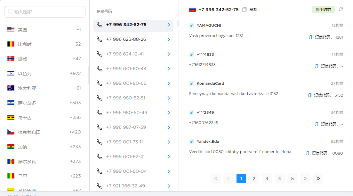The width and height of the screenshot is (353, 196).
Task: Click the copy icon in the +***4633 message
Action: [317, 66]
